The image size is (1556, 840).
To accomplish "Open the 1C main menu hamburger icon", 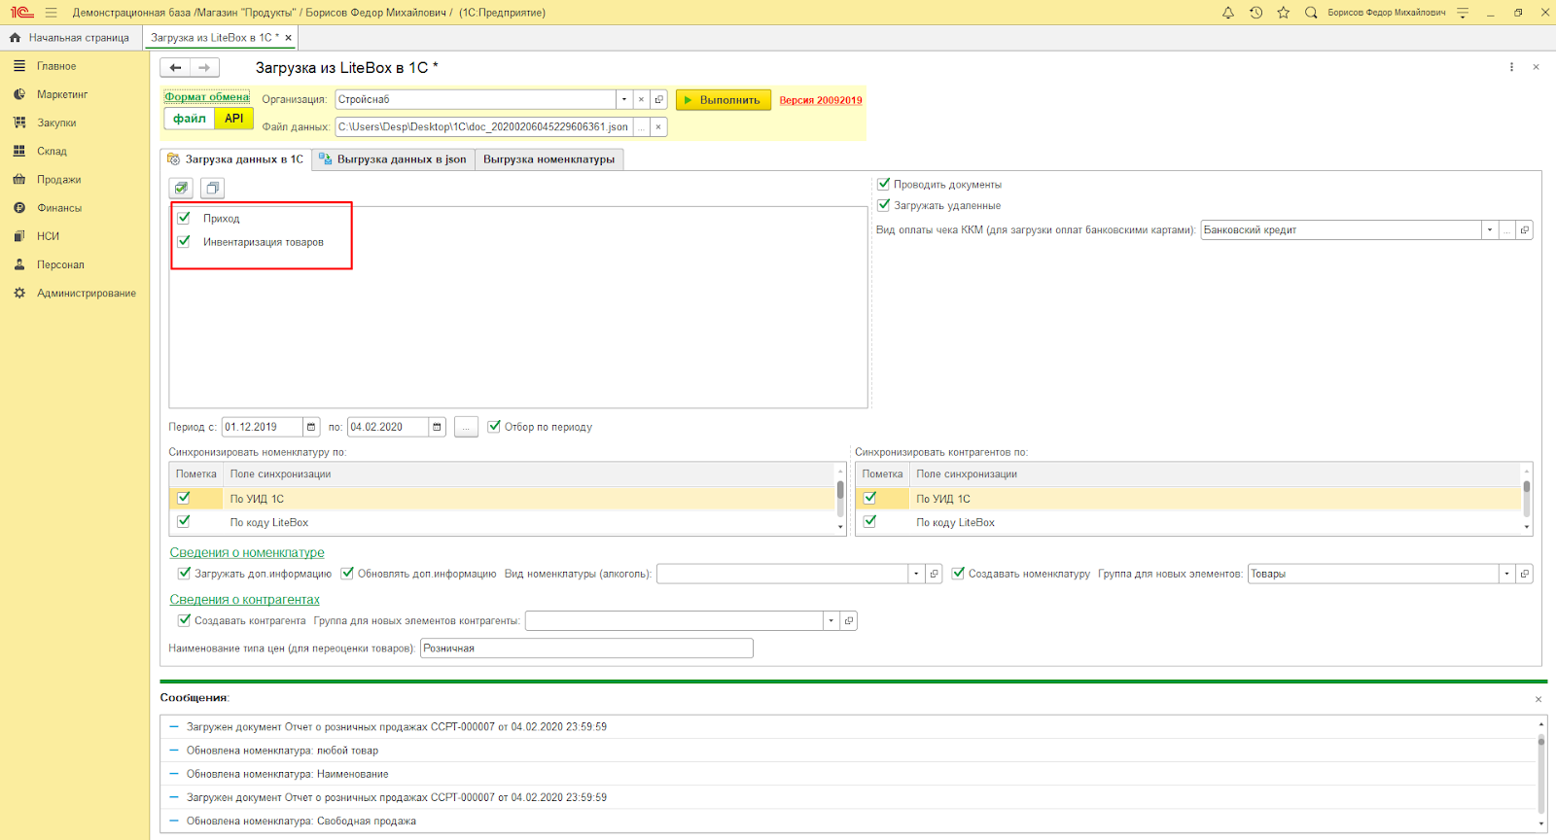I will 51,13.
